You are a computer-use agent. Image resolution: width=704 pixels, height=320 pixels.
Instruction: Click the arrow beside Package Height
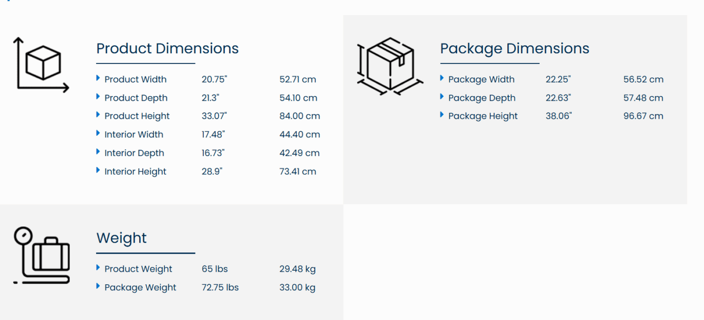pos(442,115)
